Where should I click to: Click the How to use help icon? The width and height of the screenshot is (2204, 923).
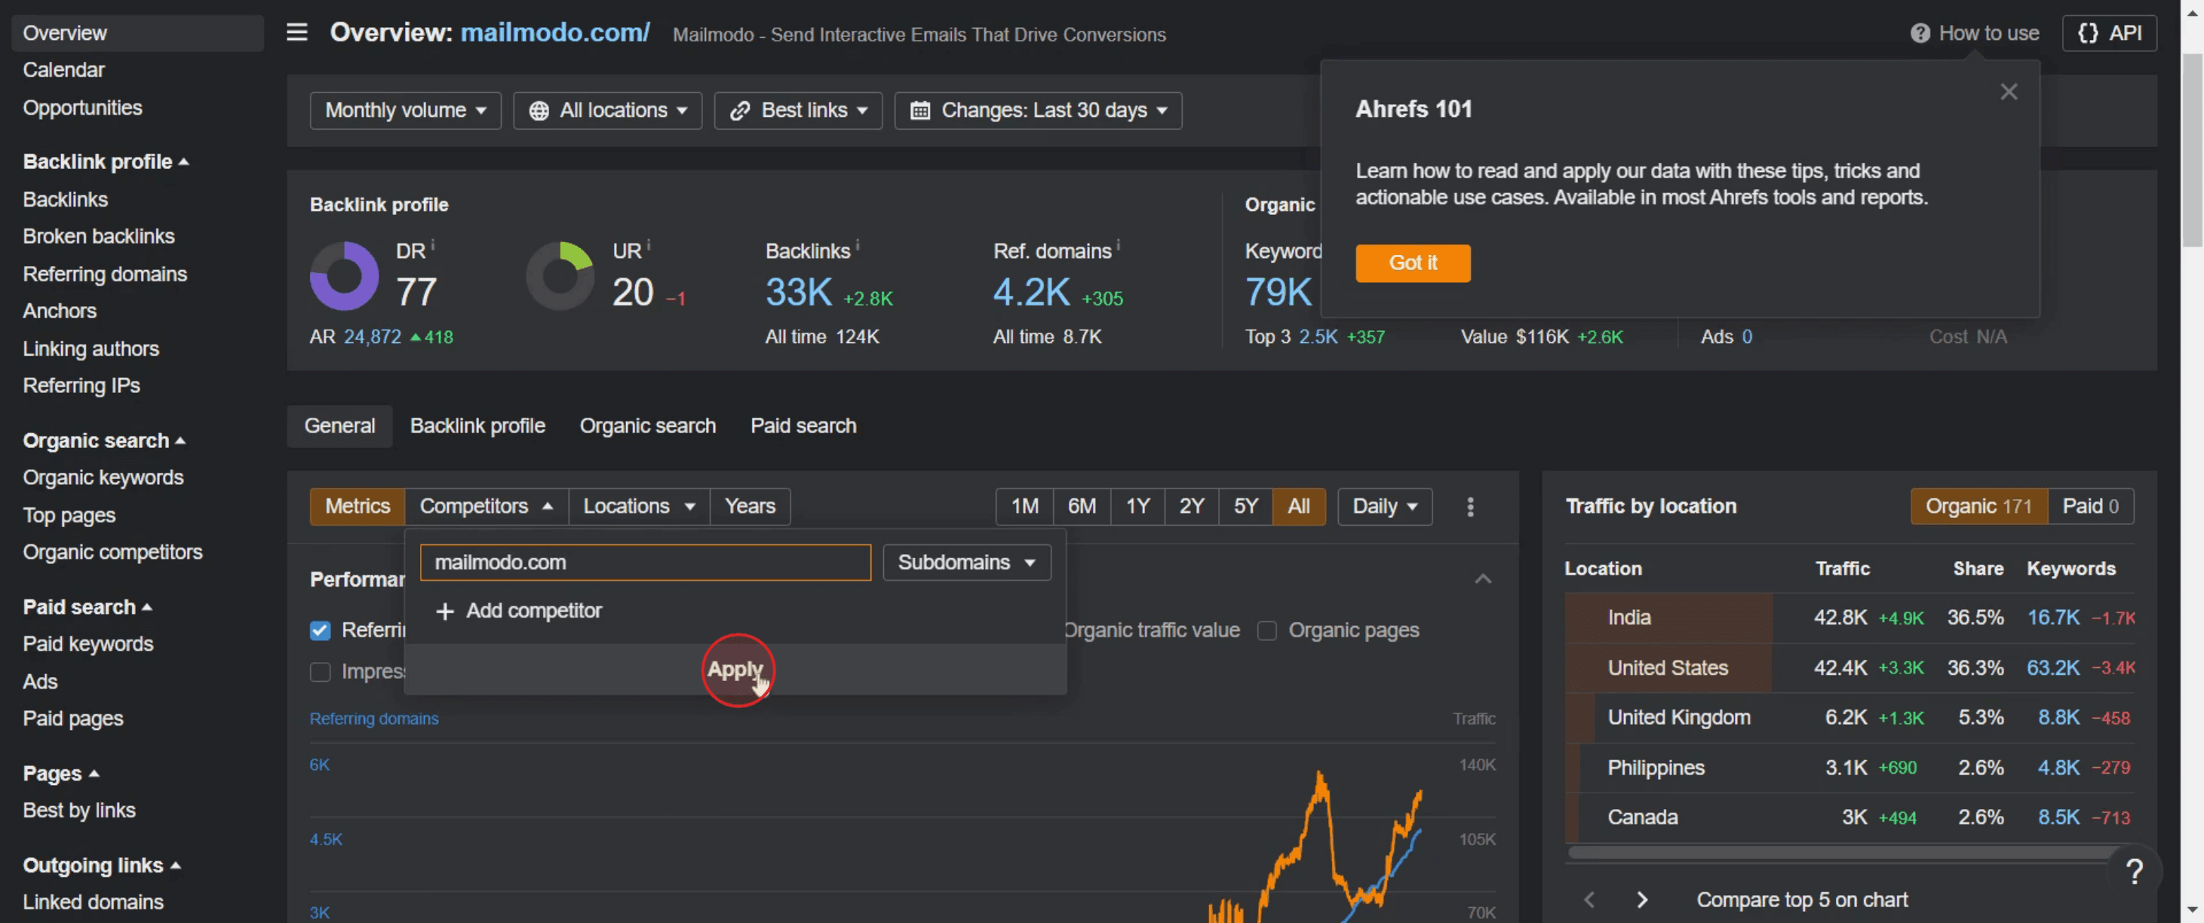click(1919, 33)
